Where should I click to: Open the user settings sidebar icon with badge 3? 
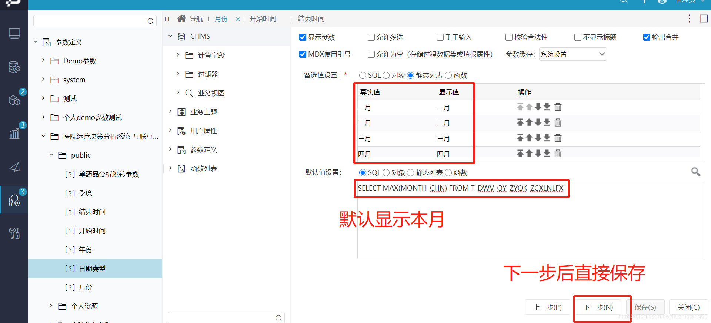pyautogui.click(x=14, y=200)
